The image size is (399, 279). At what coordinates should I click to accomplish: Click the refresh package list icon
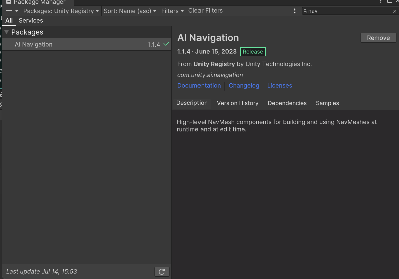tap(162, 272)
